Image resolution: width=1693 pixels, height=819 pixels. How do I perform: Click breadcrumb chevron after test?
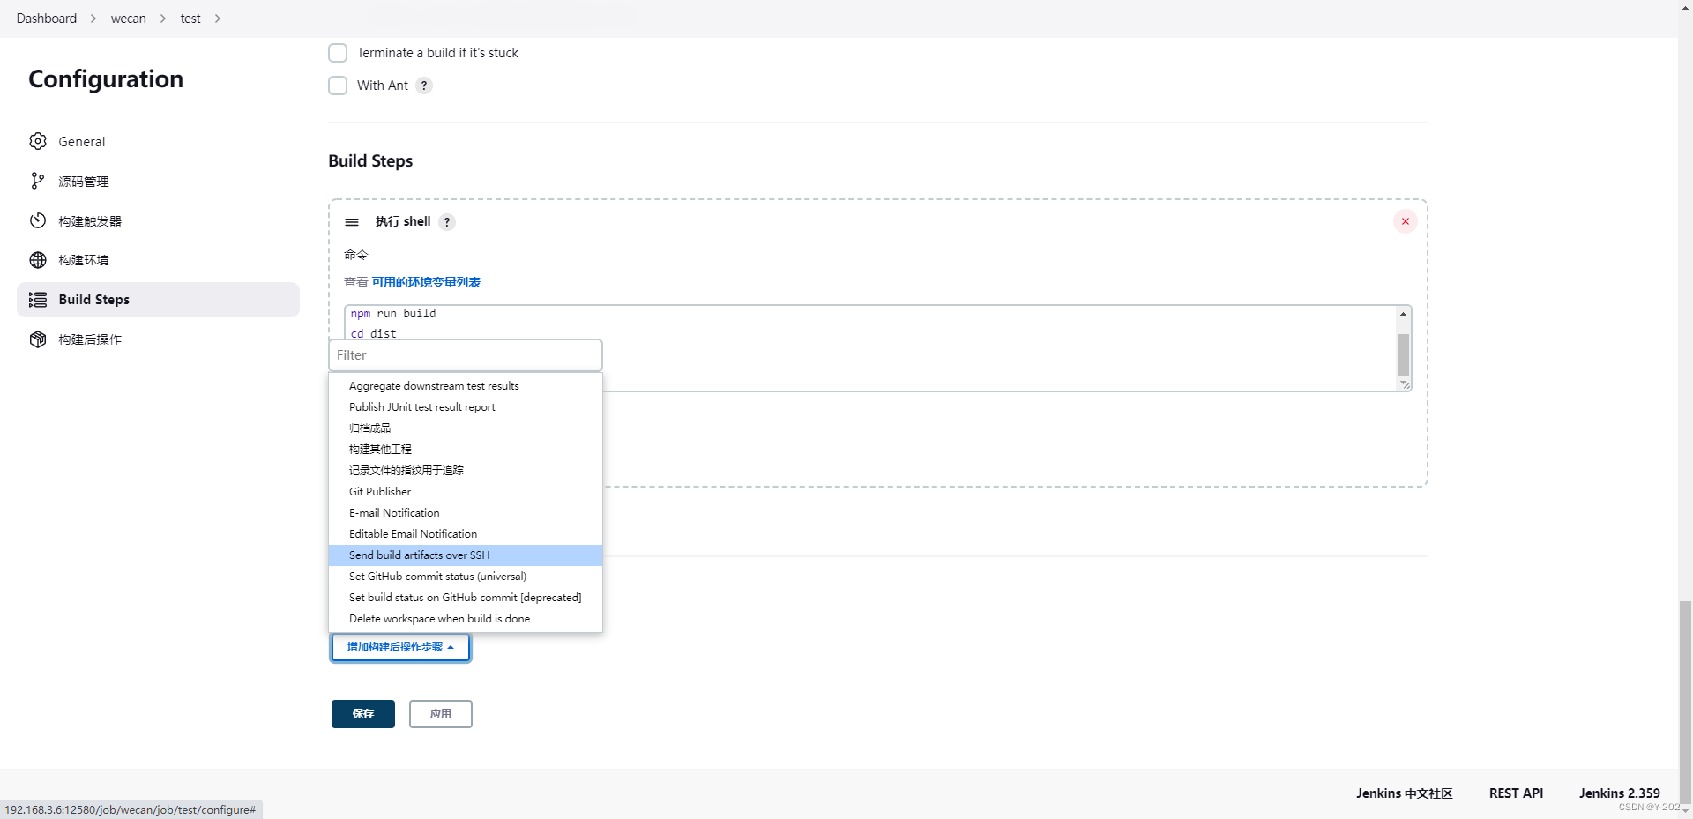217,19
